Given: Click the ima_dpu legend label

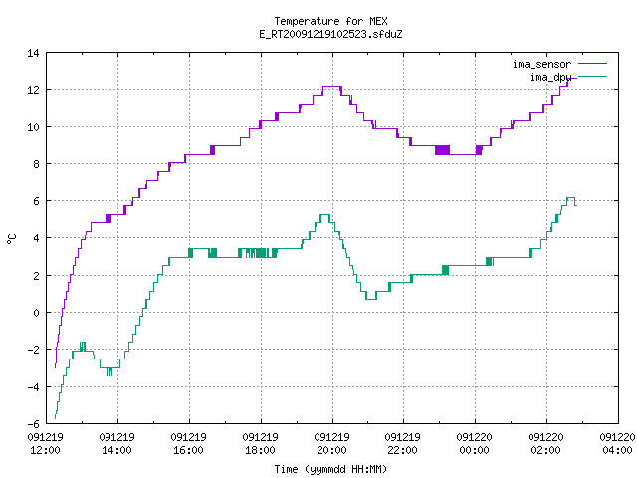Looking at the screenshot, I should 550,77.
